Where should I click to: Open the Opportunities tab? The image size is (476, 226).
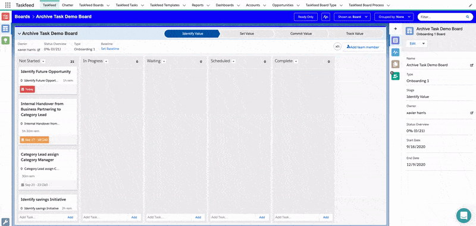pyautogui.click(x=283, y=5)
